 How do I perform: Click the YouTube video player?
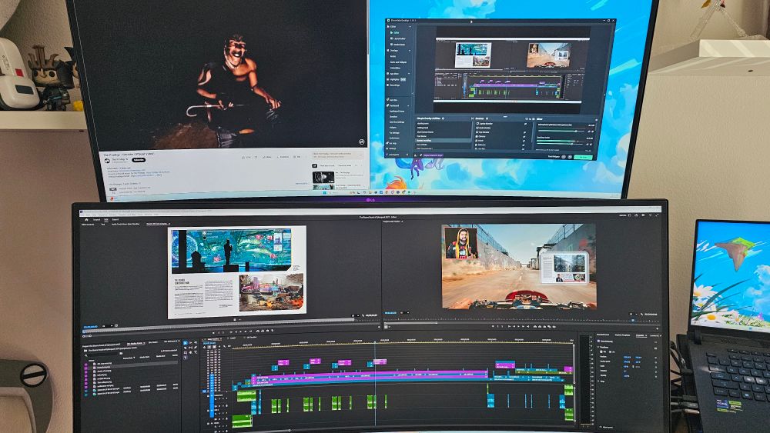point(231,74)
